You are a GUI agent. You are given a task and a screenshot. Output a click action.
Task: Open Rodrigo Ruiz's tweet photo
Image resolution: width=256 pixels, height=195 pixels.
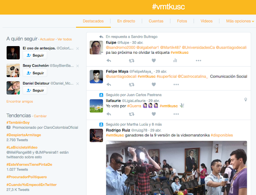click(176, 168)
